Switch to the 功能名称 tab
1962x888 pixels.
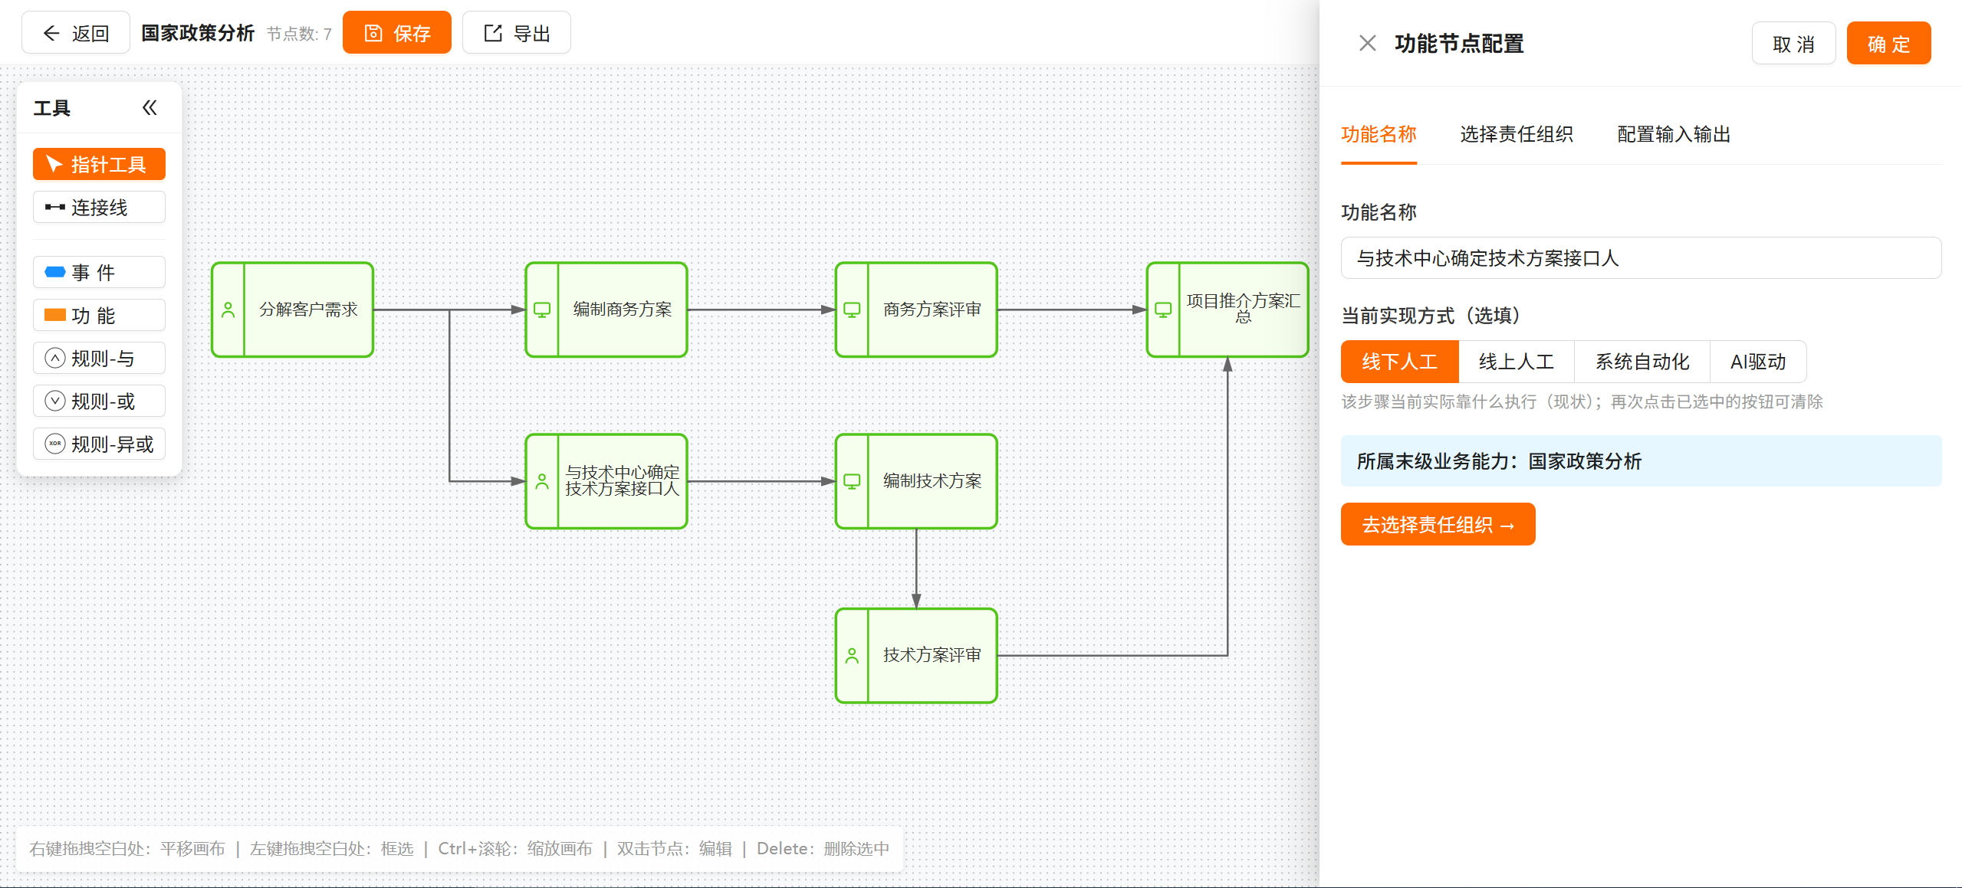point(1379,135)
